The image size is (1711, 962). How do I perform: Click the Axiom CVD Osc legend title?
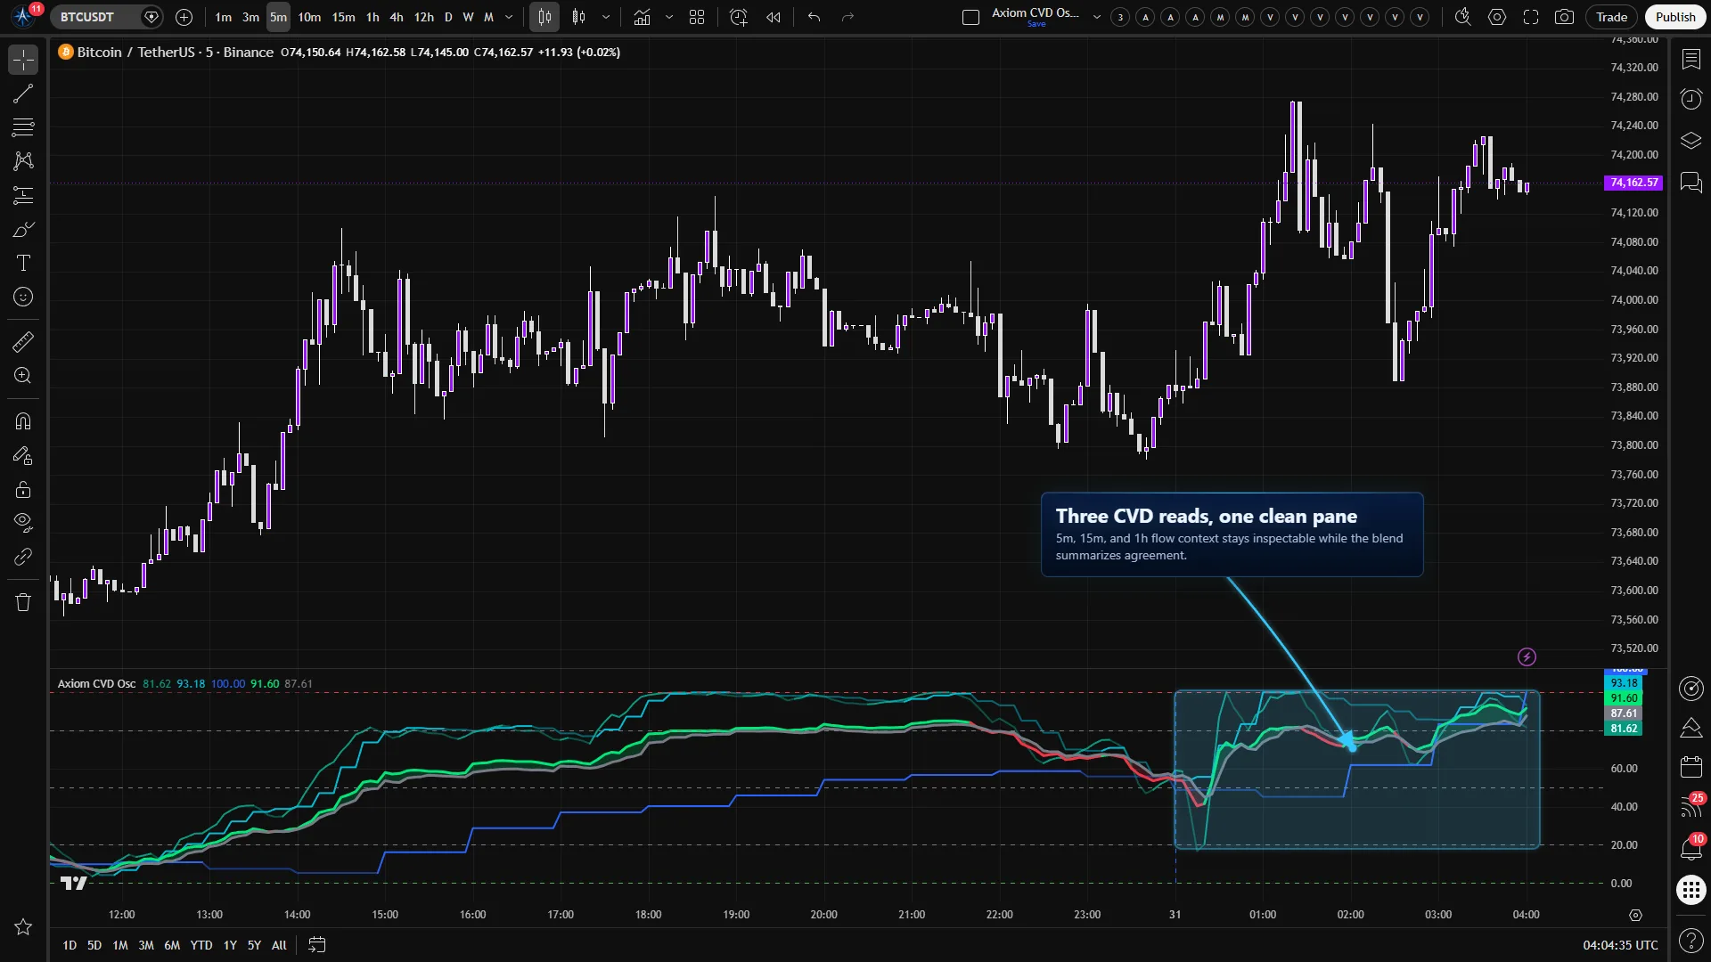click(96, 684)
